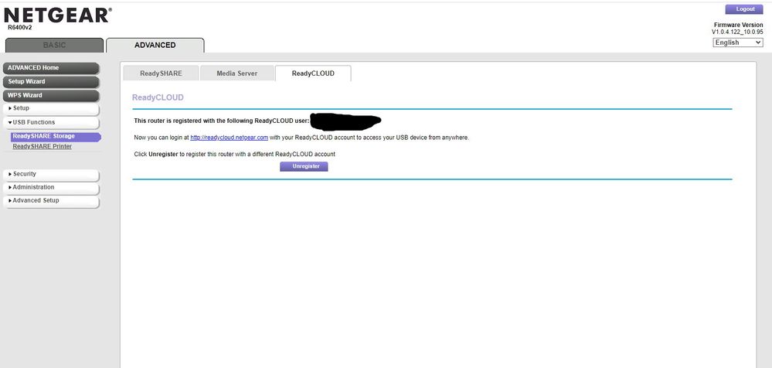Collapse the USB Functions section
772x368 pixels.
point(51,122)
